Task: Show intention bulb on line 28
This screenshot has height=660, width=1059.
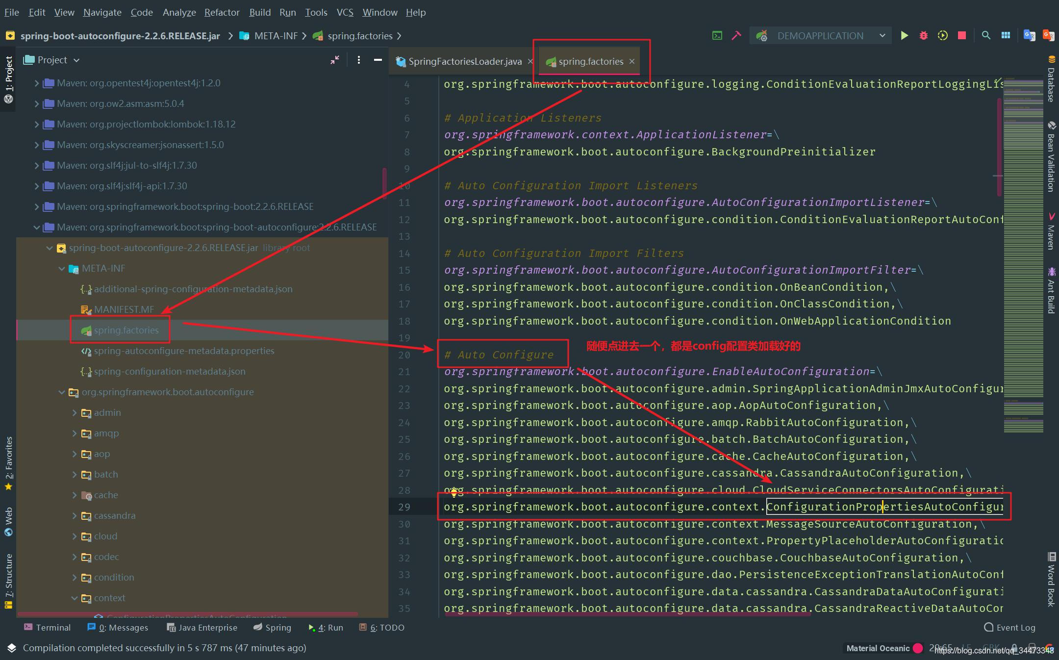Action: [454, 492]
